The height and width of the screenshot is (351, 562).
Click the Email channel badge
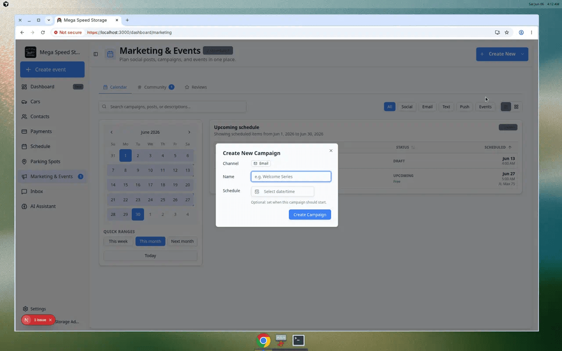261,163
